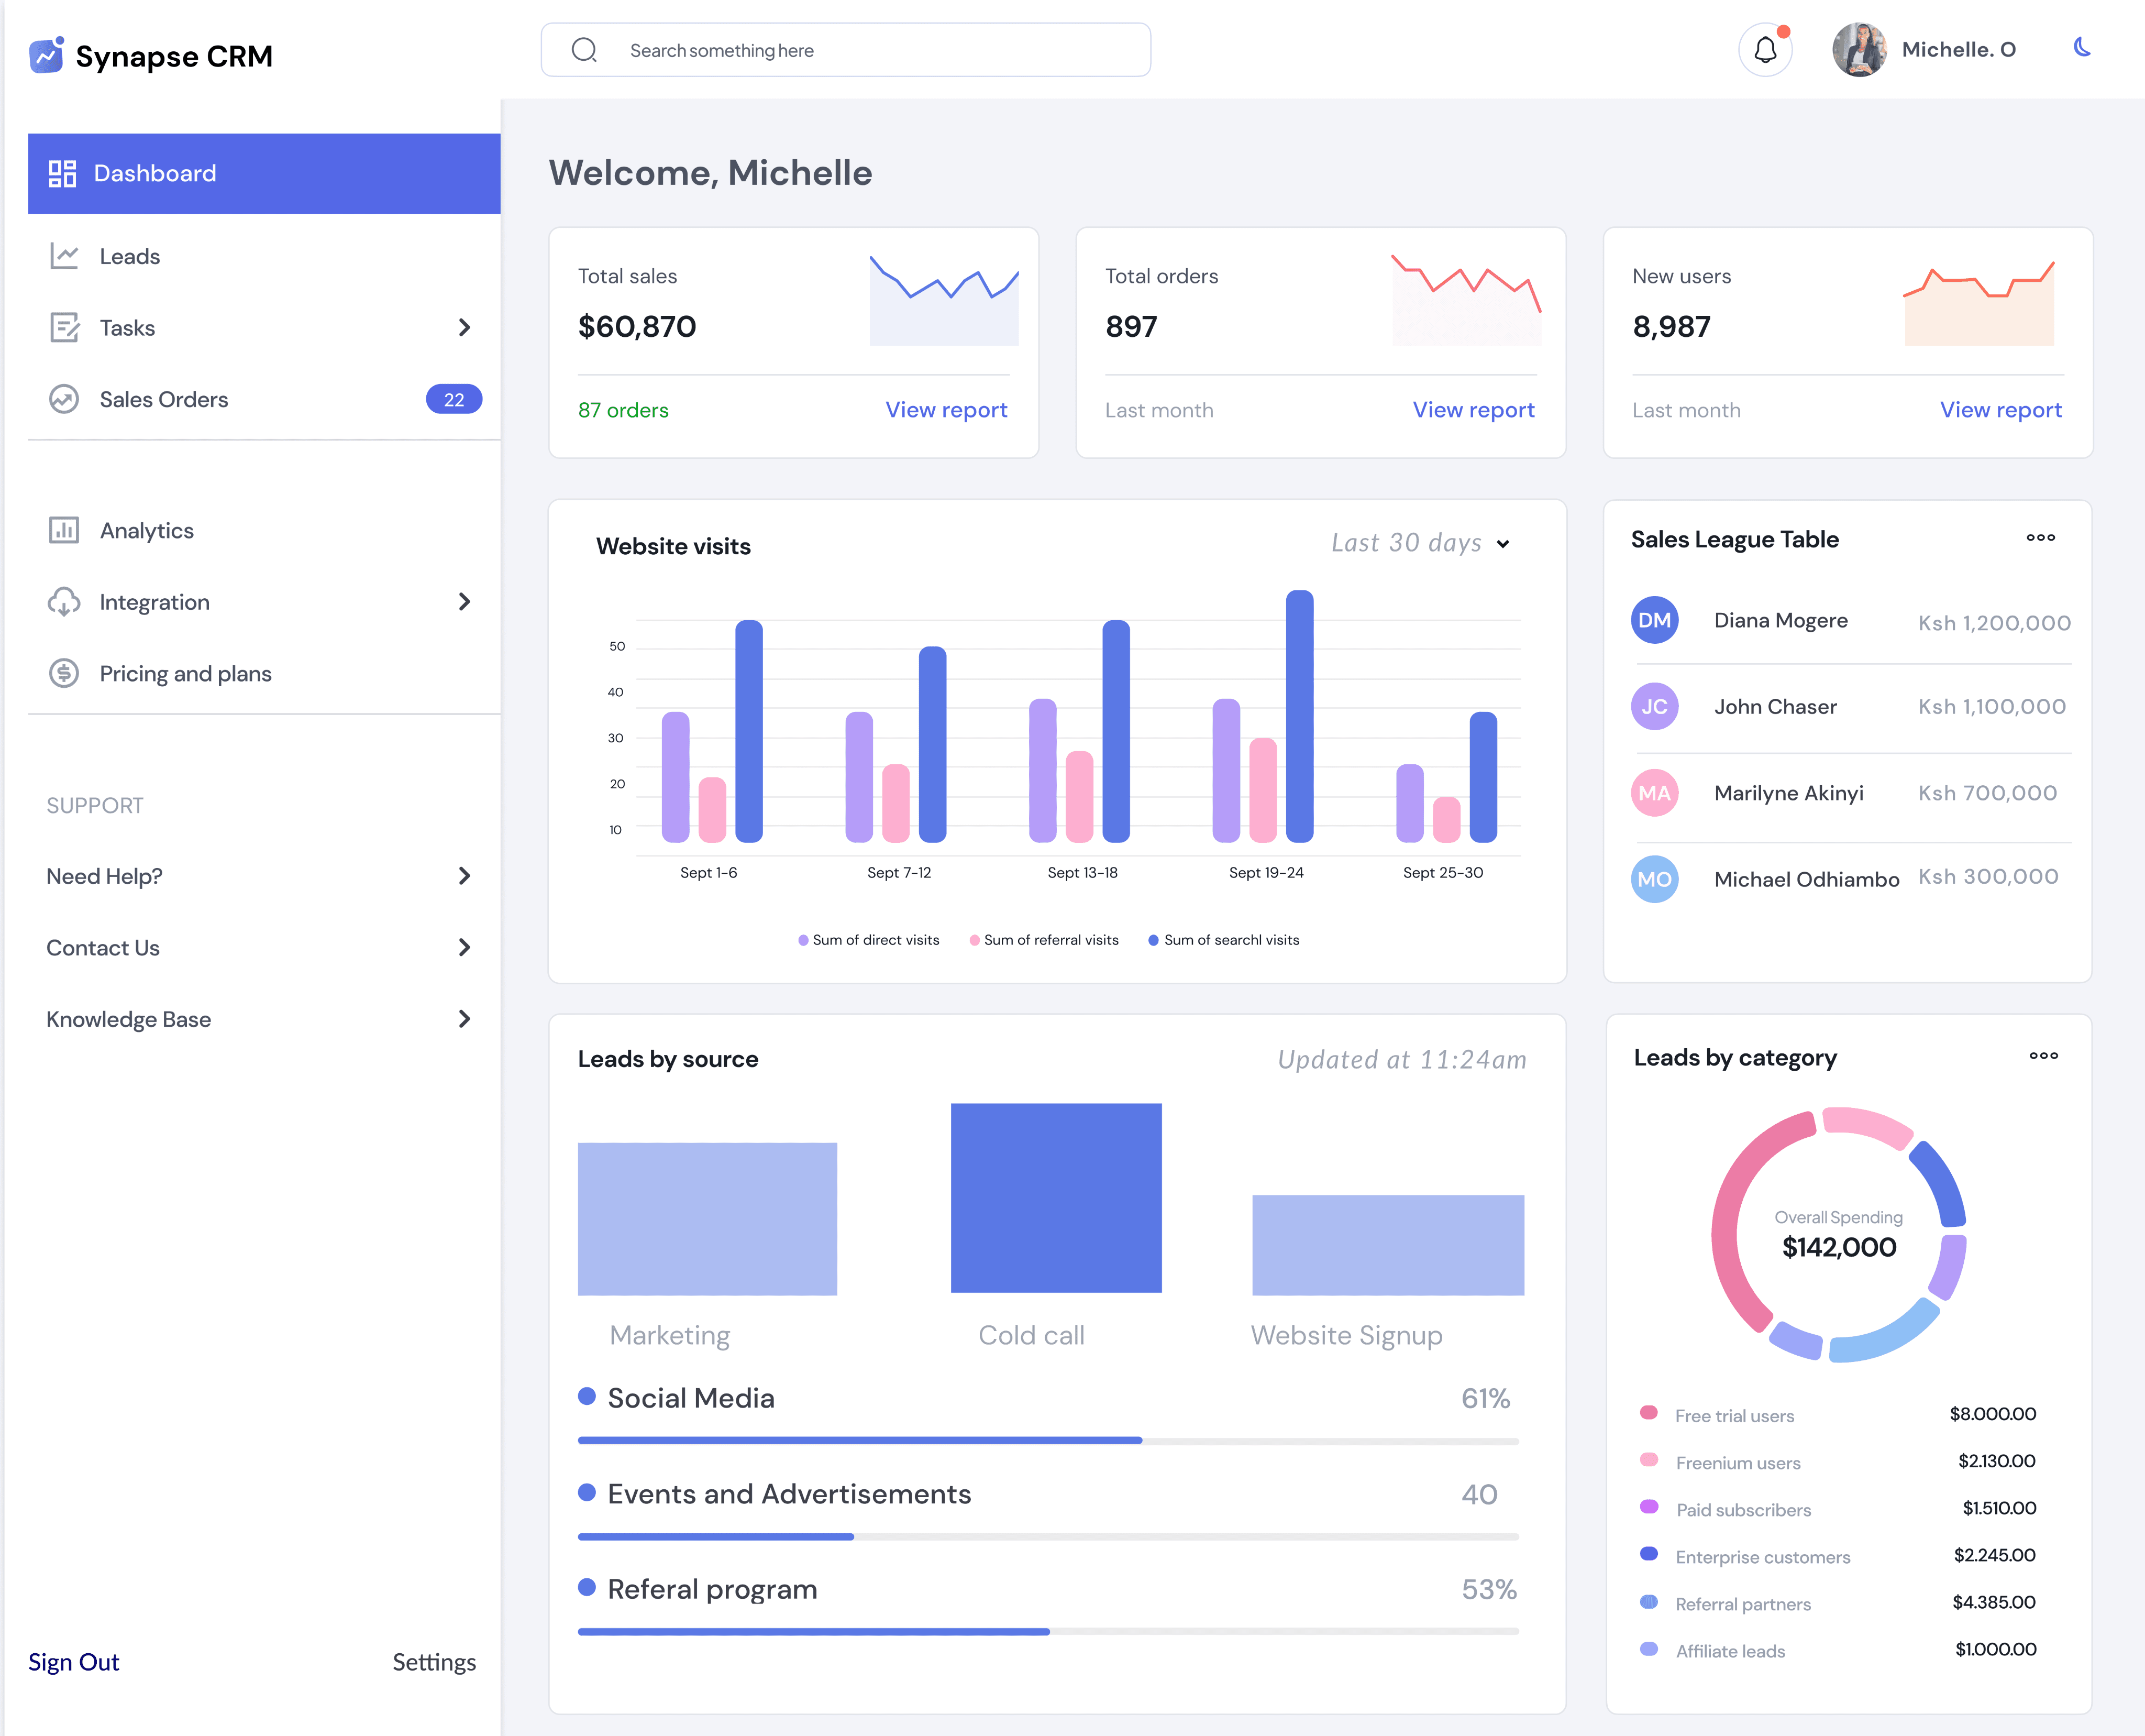Click the Pricing and plans dollar icon
The width and height of the screenshot is (2145, 1736).
[64, 673]
